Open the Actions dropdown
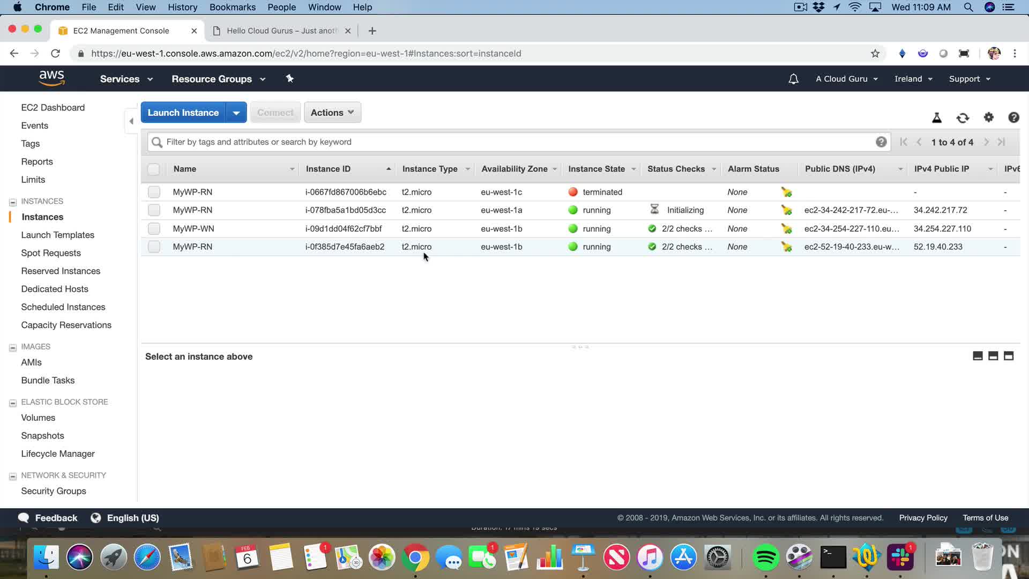The width and height of the screenshot is (1029, 579). click(x=332, y=113)
